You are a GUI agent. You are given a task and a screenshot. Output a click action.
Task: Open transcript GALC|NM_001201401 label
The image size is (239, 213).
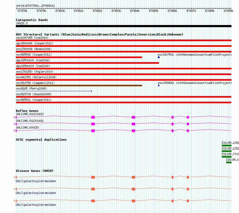click(30, 121)
